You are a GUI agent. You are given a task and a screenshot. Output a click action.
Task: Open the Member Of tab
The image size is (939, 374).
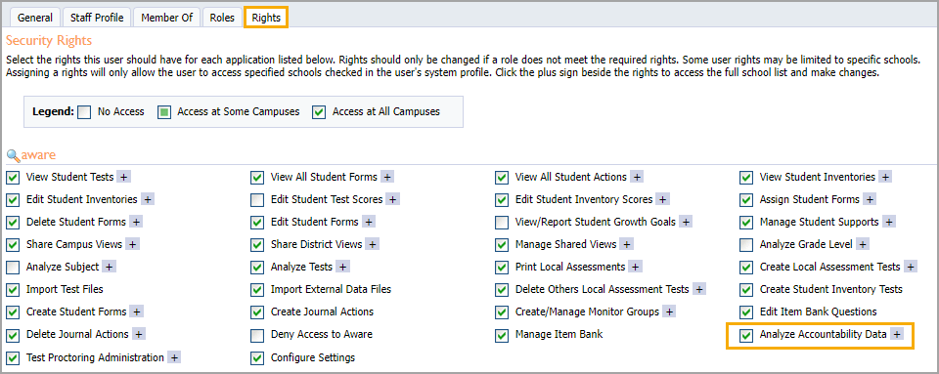click(166, 18)
